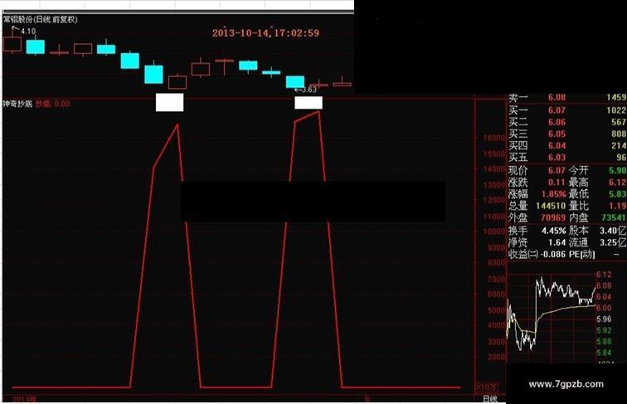Click the 收益(二) value -0.086
Image resolution: width=627 pixels, height=404 pixels.
click(x=553, y=255)
